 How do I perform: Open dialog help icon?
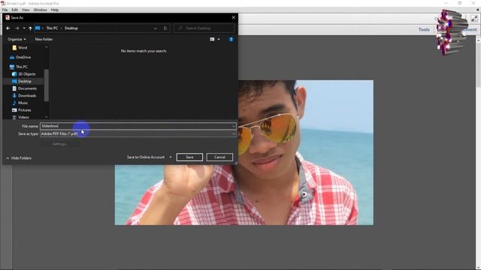click(231, 39)
